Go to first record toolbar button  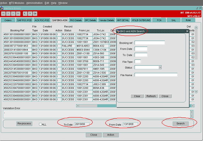pos(3,14)
